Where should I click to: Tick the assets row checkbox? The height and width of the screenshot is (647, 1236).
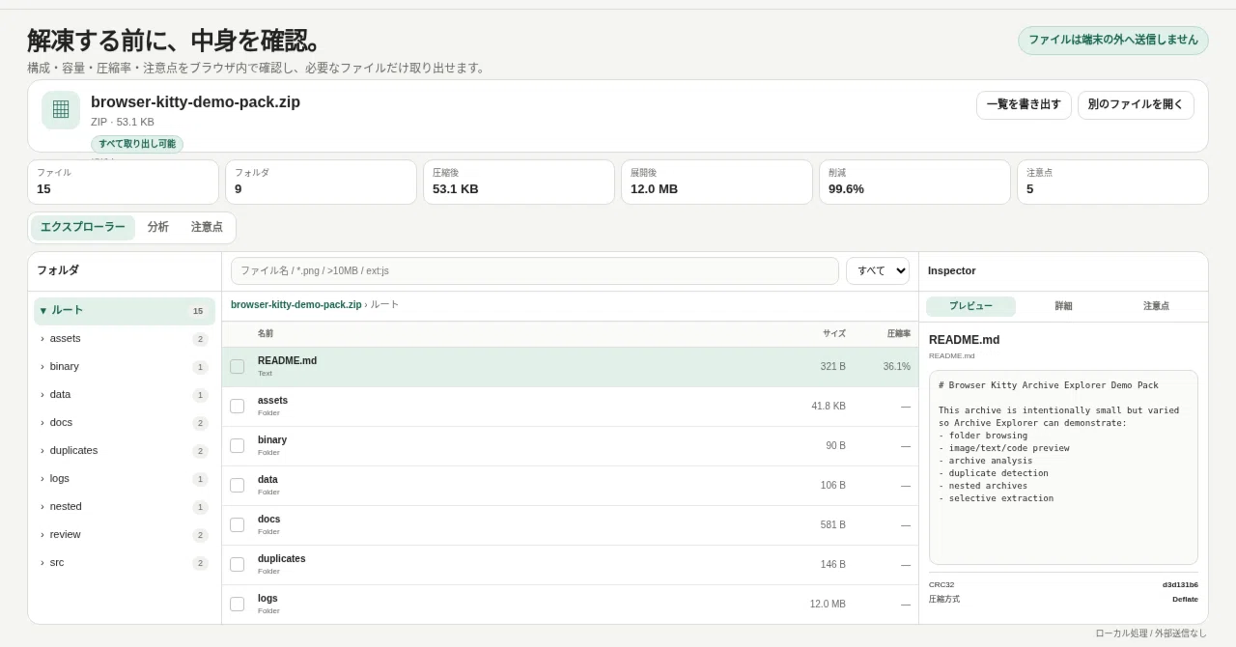237,407
